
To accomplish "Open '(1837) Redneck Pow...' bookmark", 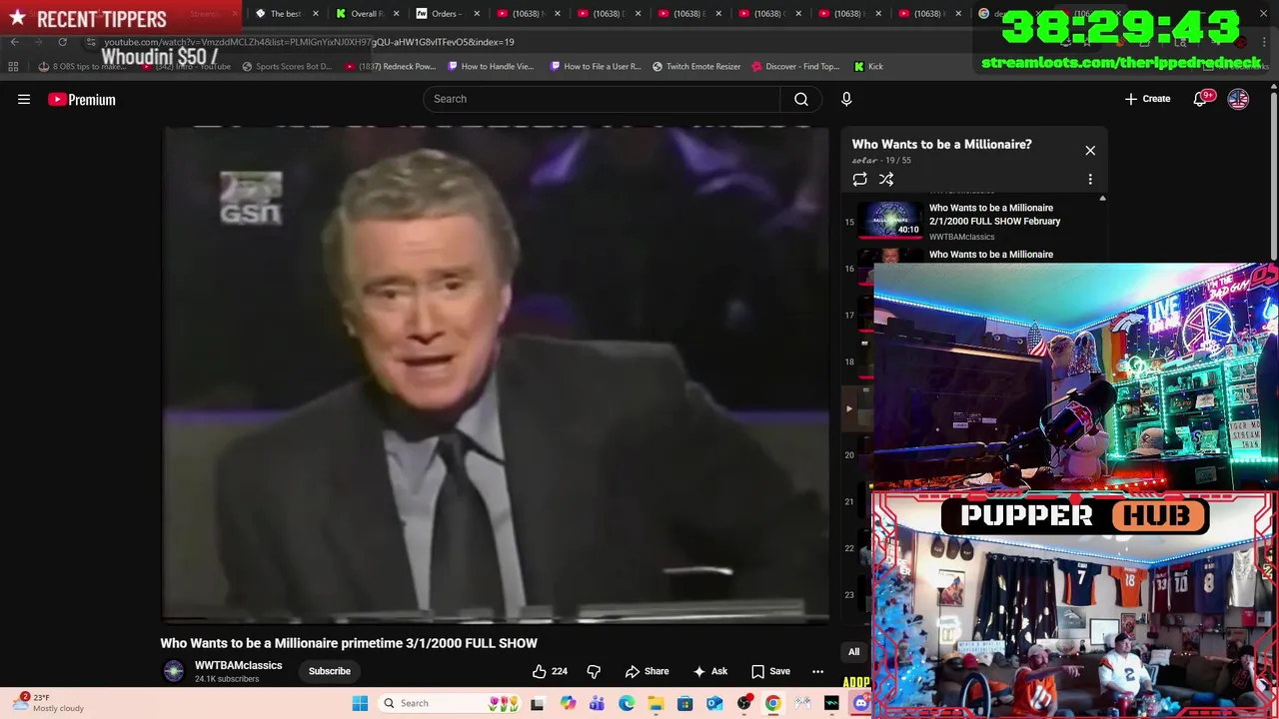I will click(390, 67).
